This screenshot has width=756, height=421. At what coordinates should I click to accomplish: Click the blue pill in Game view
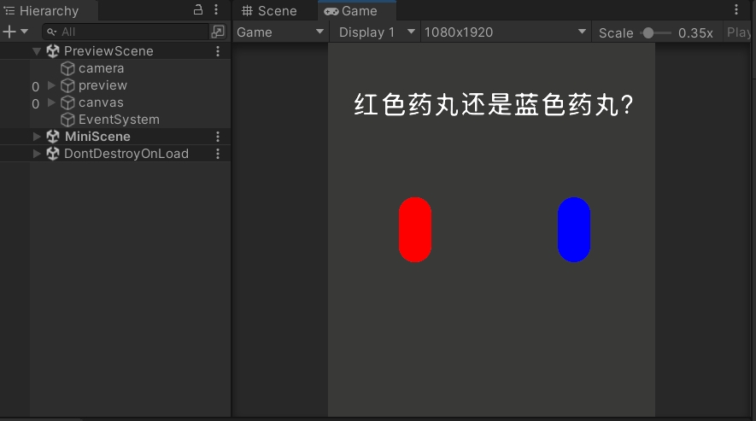tap(574, 230)
